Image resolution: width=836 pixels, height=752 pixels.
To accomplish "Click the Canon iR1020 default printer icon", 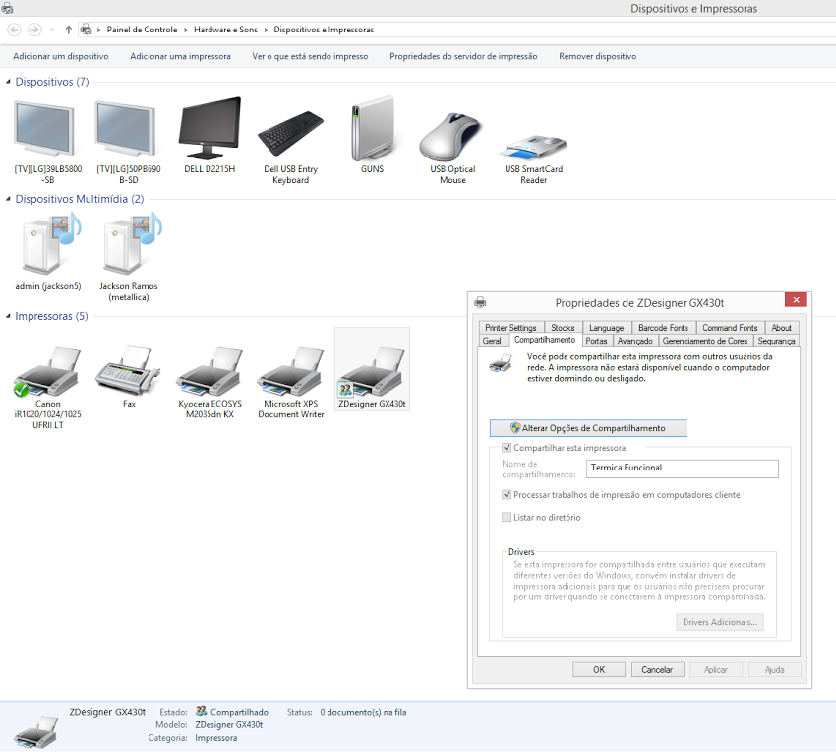I will 48,370.
